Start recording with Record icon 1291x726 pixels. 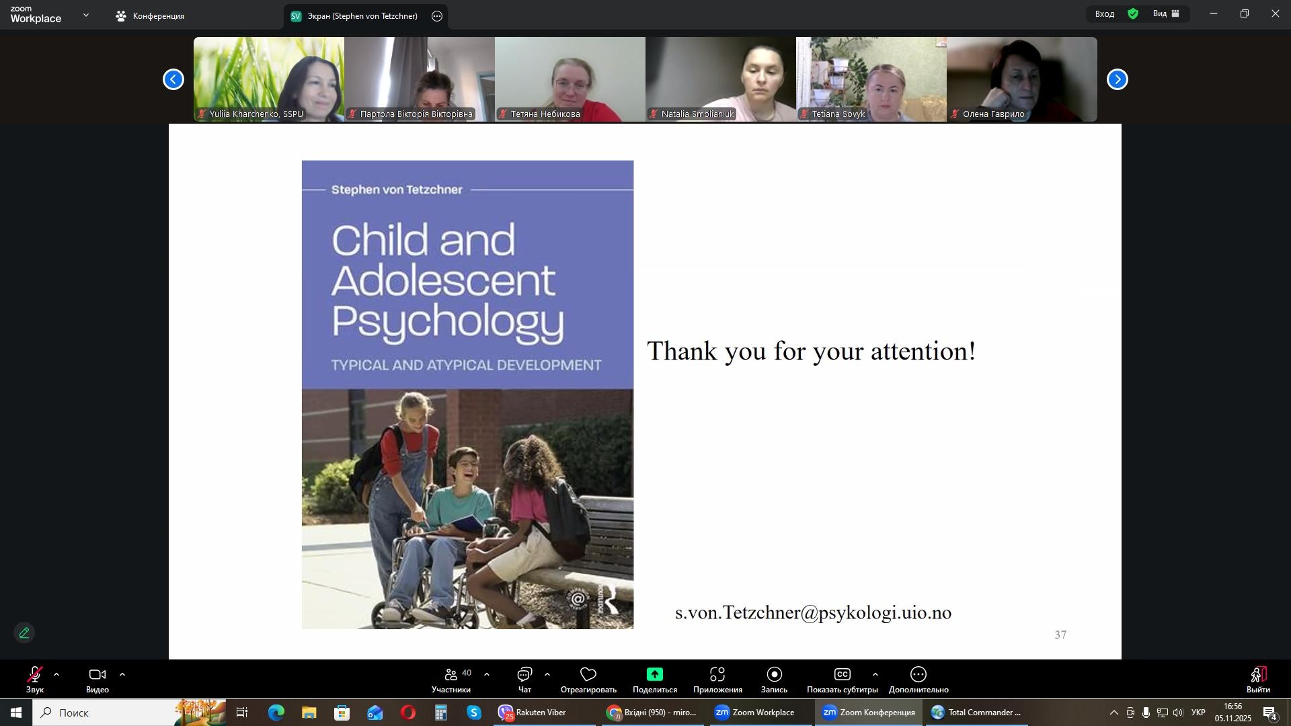[x=774, y=675]
